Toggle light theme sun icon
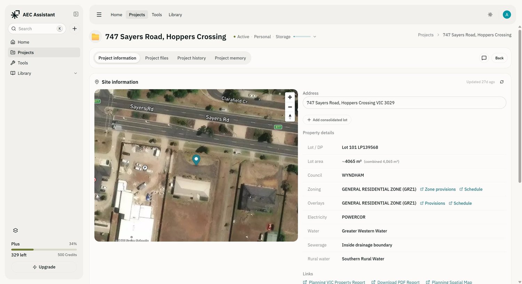The height and width of the screenshot is (284, 522). 490,15
